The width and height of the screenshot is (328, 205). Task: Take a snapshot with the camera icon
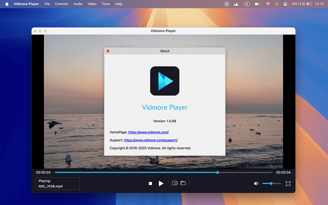point(175,183)
